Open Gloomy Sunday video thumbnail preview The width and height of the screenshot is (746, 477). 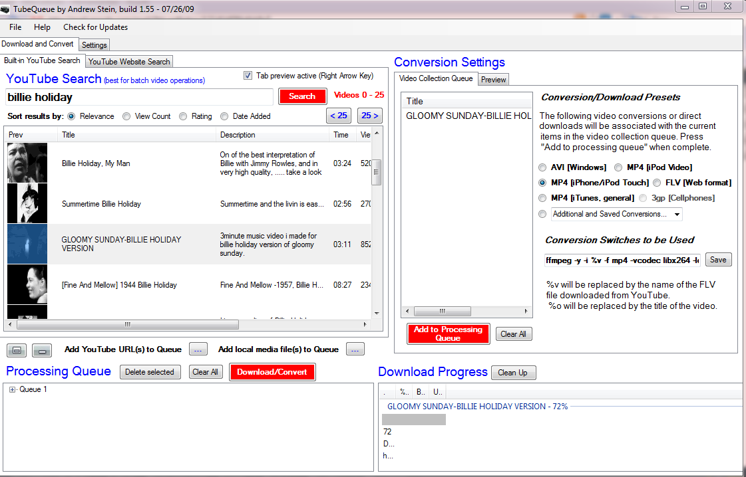click(27, 244)
